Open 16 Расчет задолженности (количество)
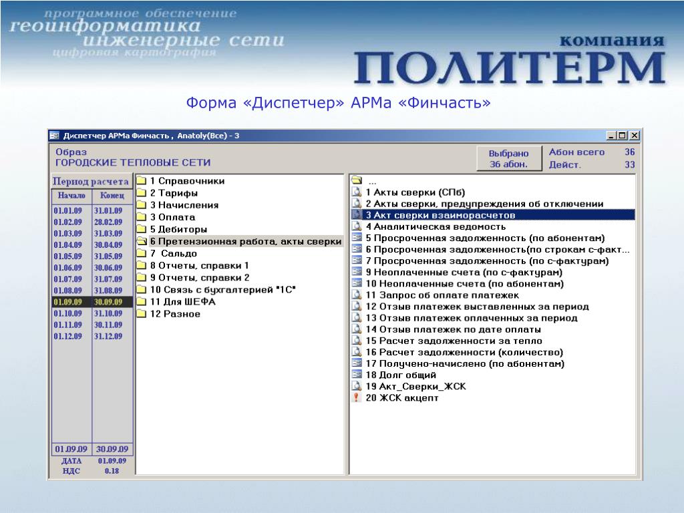 (x=465, y=352)
